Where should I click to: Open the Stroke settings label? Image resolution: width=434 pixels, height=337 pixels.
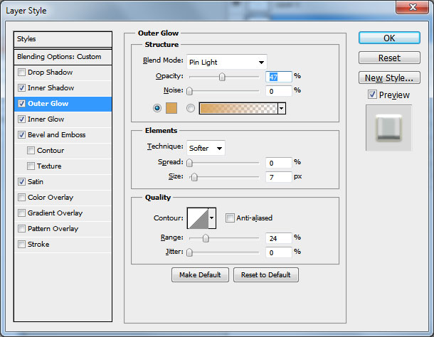pos(38,245)
